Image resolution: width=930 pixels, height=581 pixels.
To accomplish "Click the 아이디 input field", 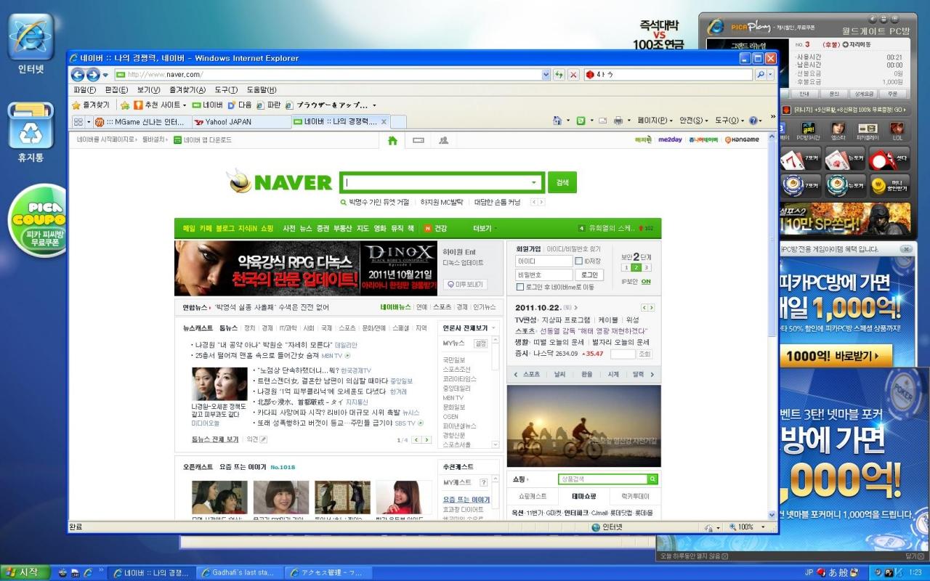I will (544, 261).
